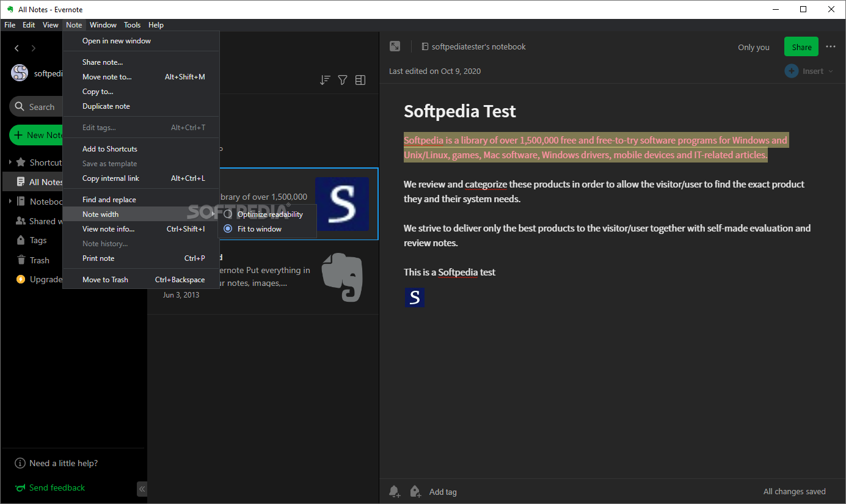
Task: Click the Upgrade lightning bolt icon
Action: (21, 280)
